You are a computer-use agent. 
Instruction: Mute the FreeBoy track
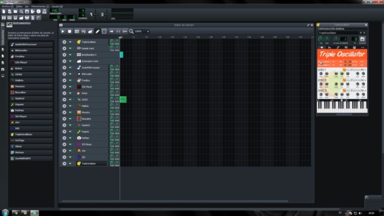click(70, 80)
